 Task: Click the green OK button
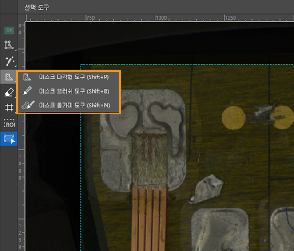click(9, 30)
